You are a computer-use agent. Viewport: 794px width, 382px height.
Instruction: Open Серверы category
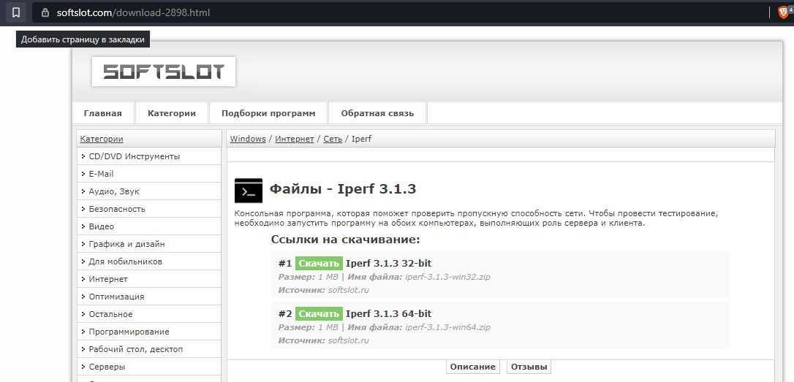pos(107,367)
